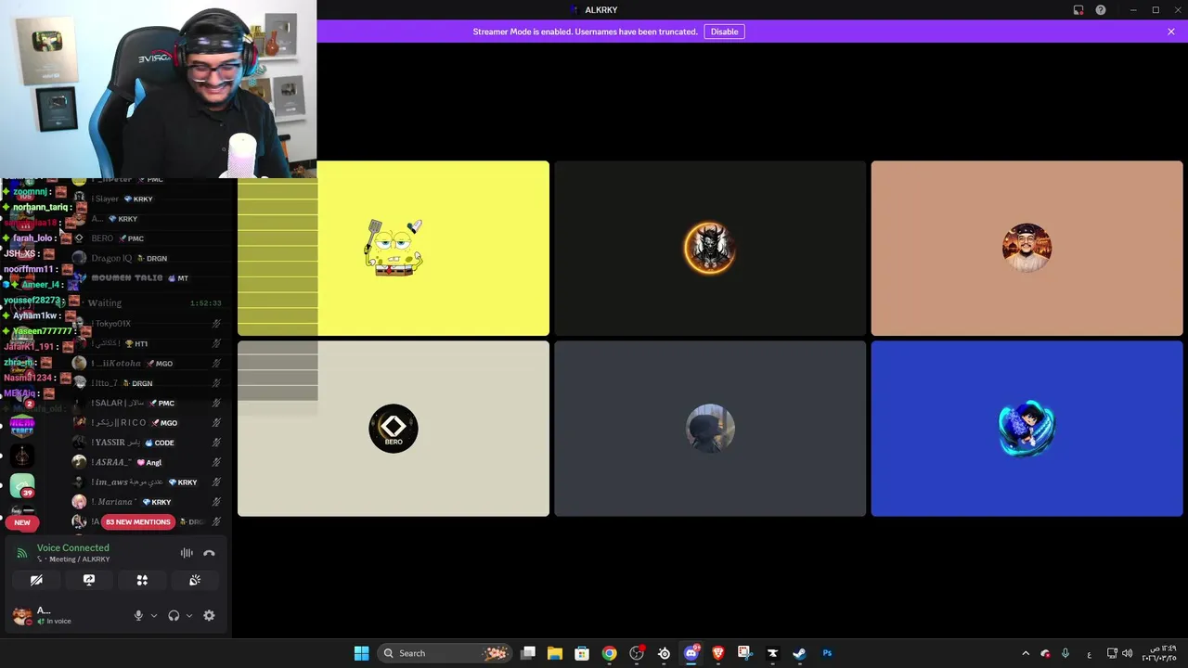Select voice member Mariana
This screenshot has width=1188, height=668.
(x=148, y=502)
